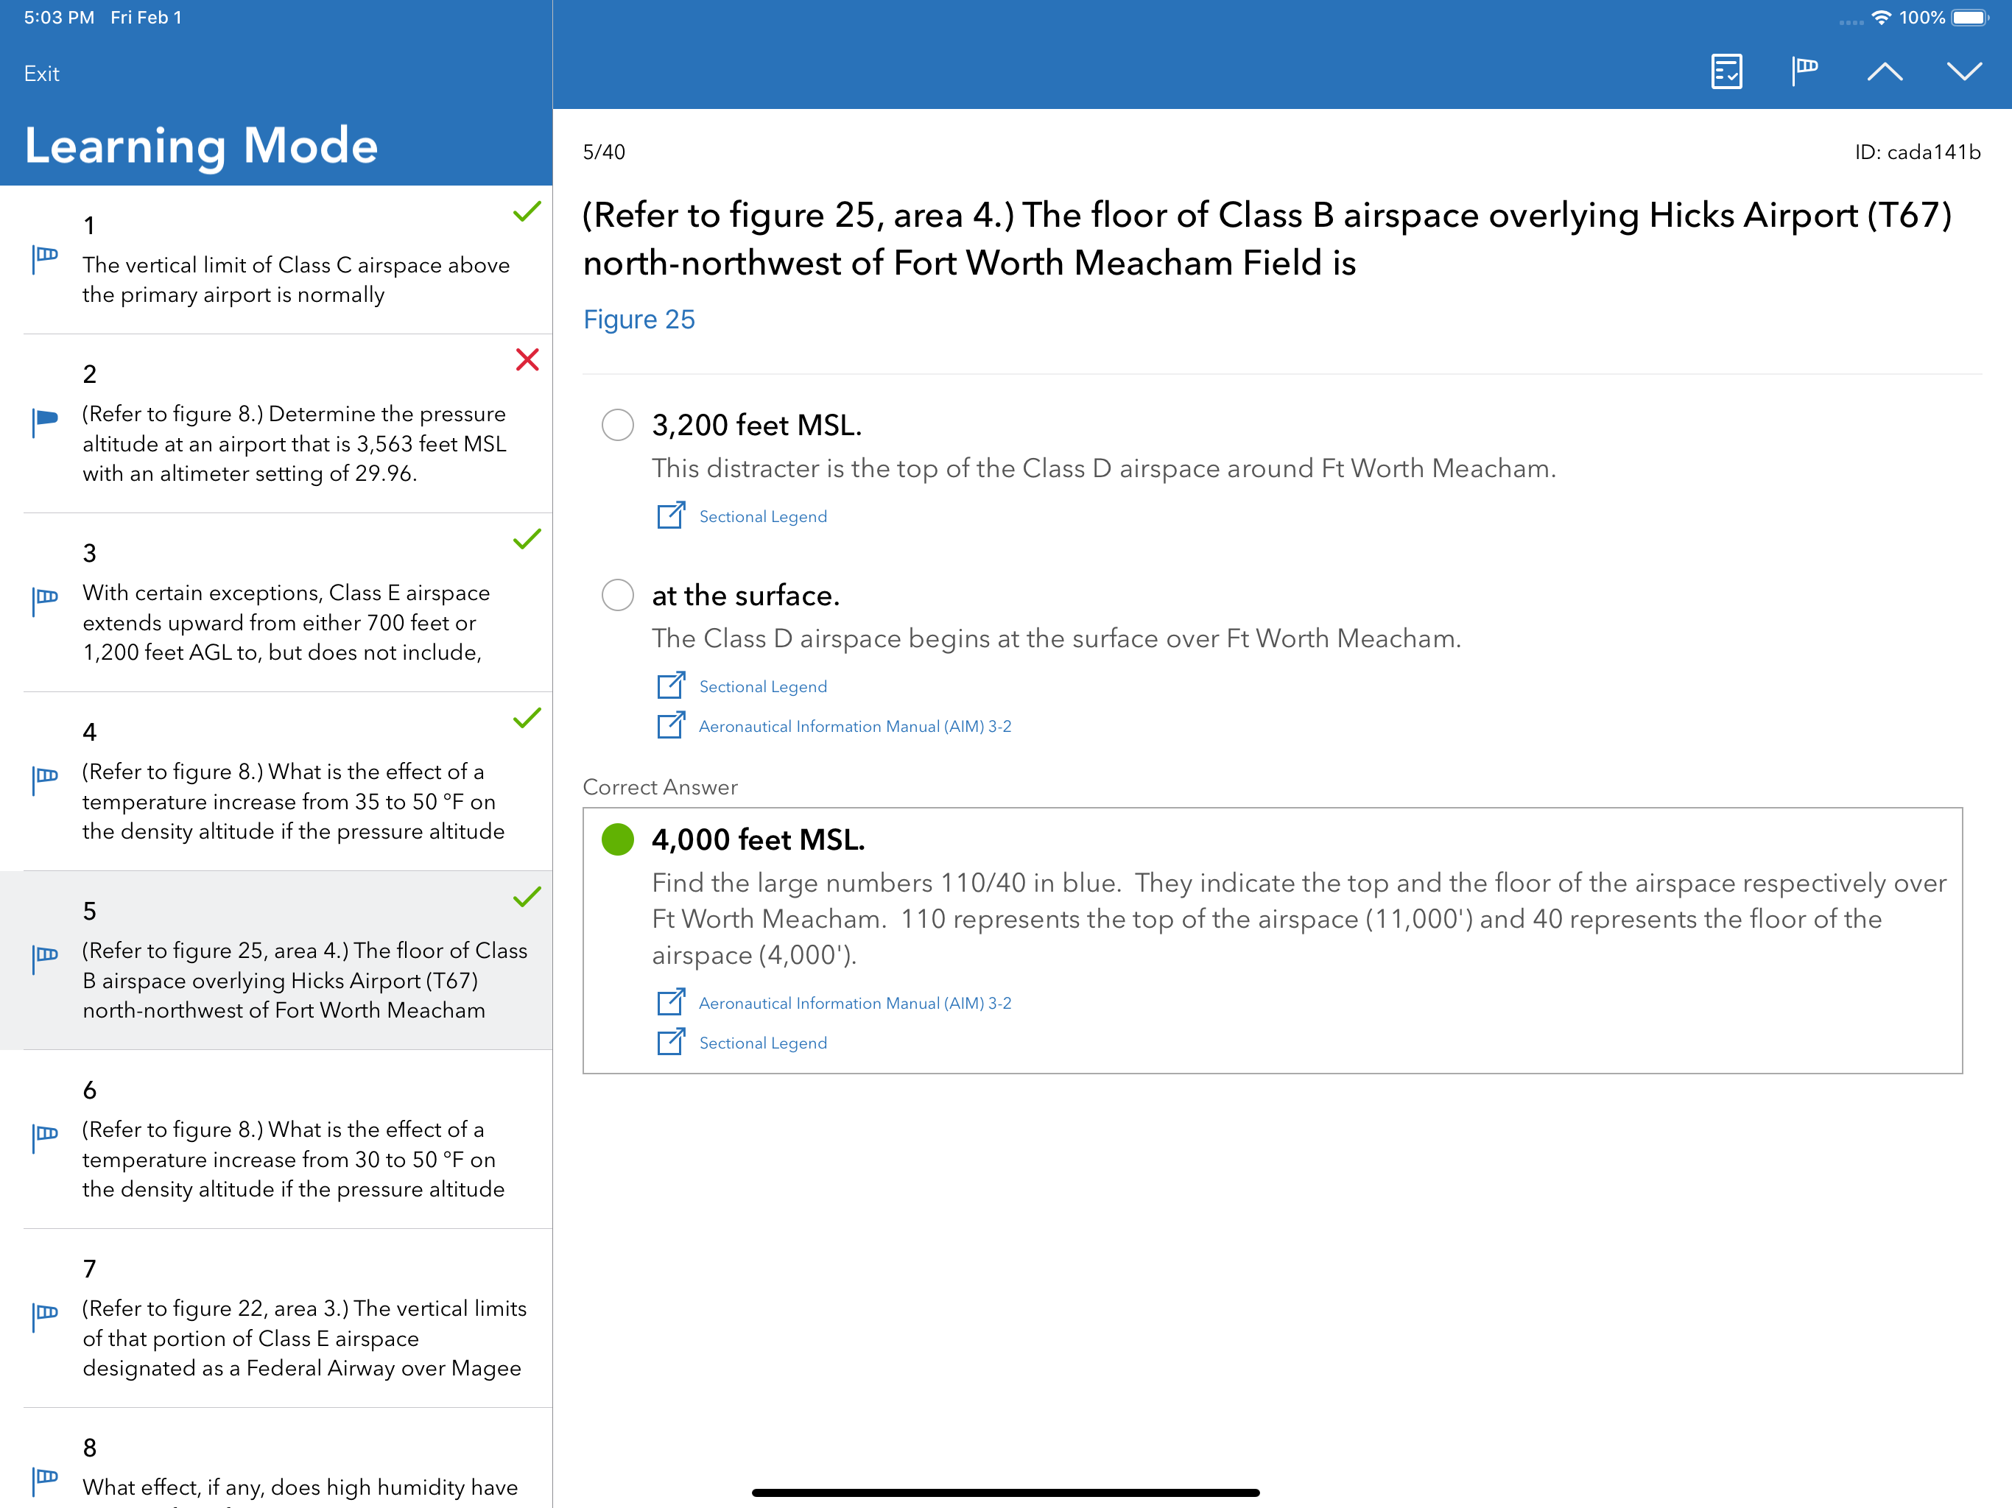
Task: Open AIM 3-2 external icon under surface answer
Action: (x=671, y=725)
